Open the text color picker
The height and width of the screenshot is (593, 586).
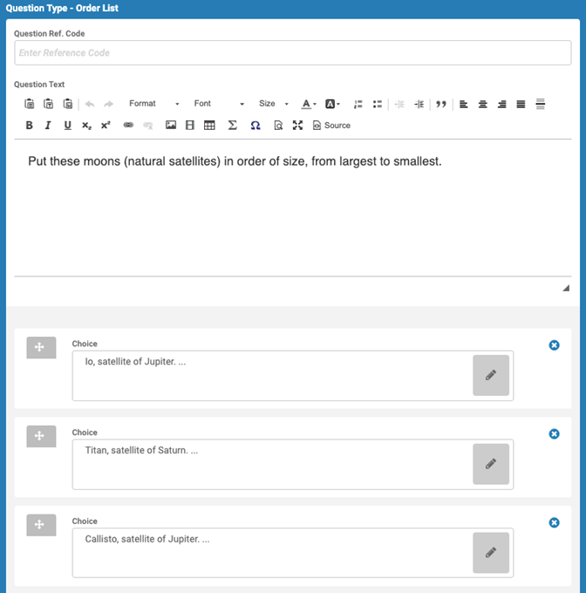[309, 104]
